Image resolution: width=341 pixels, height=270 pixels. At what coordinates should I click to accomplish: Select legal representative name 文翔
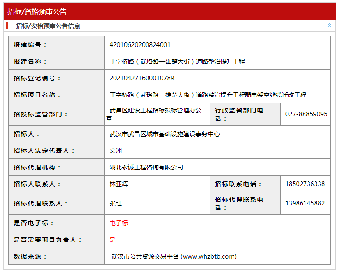115,151
